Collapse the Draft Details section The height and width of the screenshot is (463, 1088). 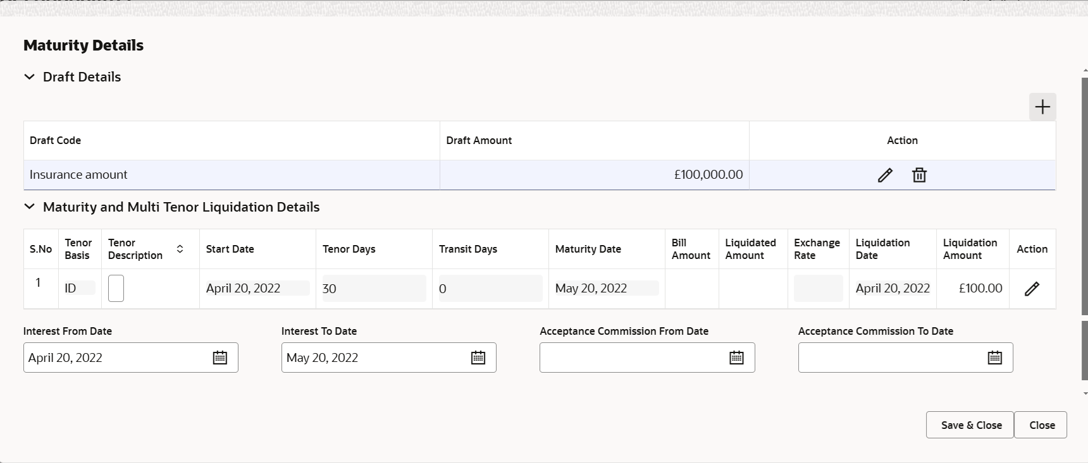(29, 77)
